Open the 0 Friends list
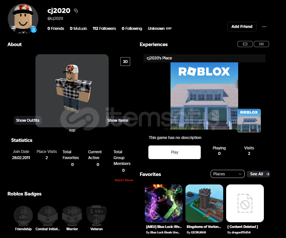This screenshot has height=238, width=286. pyautogui.click(x=56, y=29)
